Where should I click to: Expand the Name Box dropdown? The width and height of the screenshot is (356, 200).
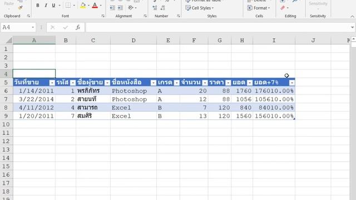(33, 27)
